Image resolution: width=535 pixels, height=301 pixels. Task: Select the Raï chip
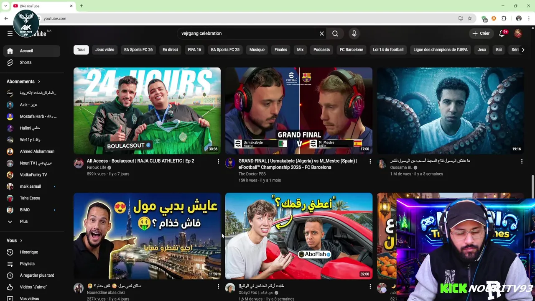point(499,50)
